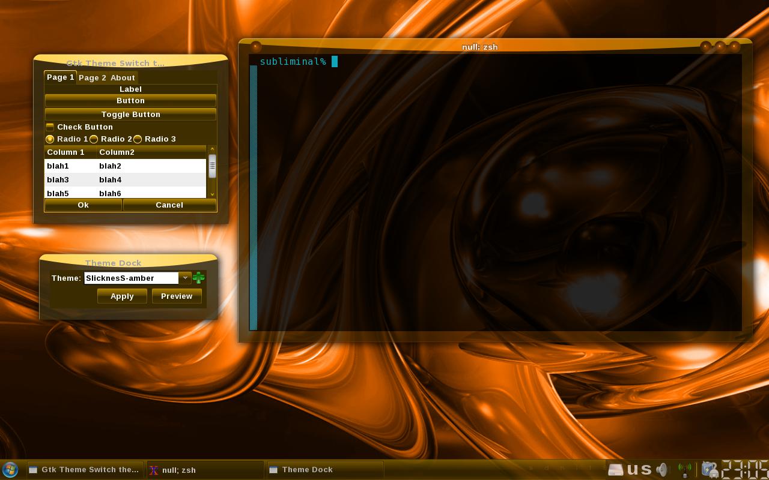
Task: Click the 'Theme Dock' window title
Action: (x=113, y=263)
